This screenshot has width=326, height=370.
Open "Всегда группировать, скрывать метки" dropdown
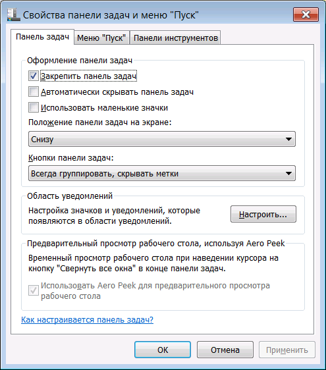162,173
